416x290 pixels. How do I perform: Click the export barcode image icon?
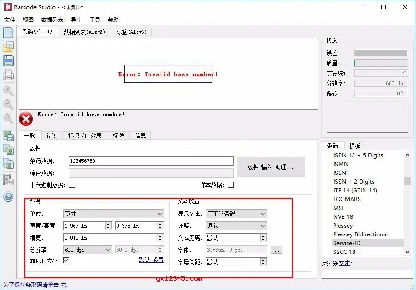[8, 136]
